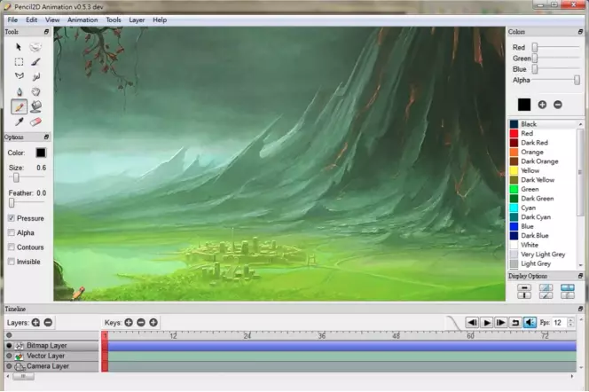The height and width of the screenshot is (392, 589).
Task: Float the Colors panel
Action: (x=580, y=32)
